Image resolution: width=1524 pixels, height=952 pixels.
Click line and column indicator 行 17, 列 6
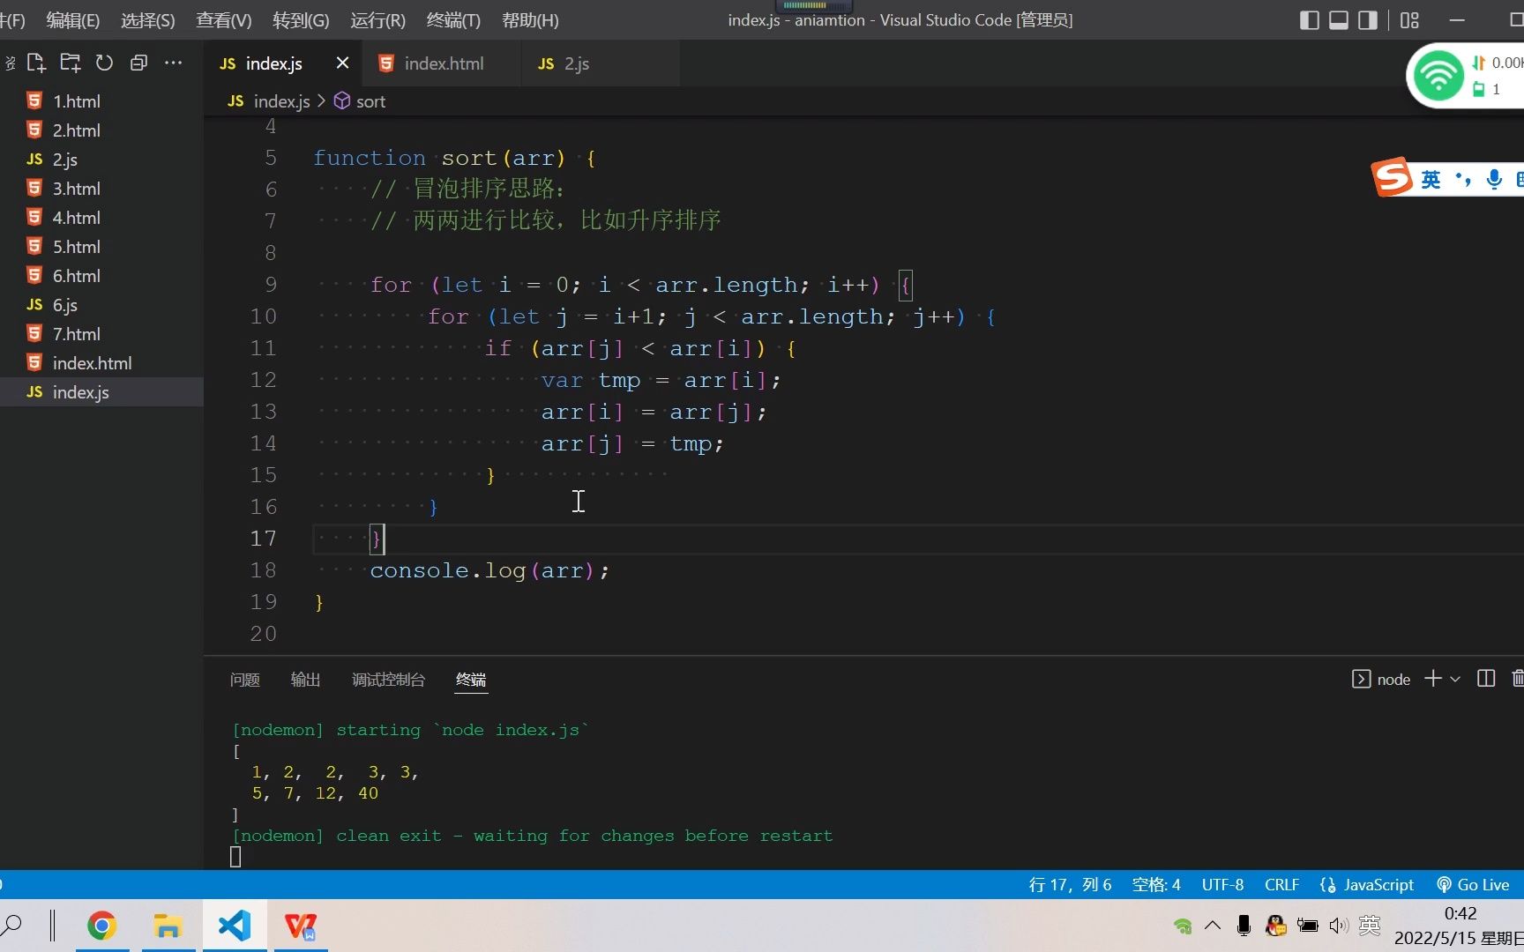[x=1070, y=885]
